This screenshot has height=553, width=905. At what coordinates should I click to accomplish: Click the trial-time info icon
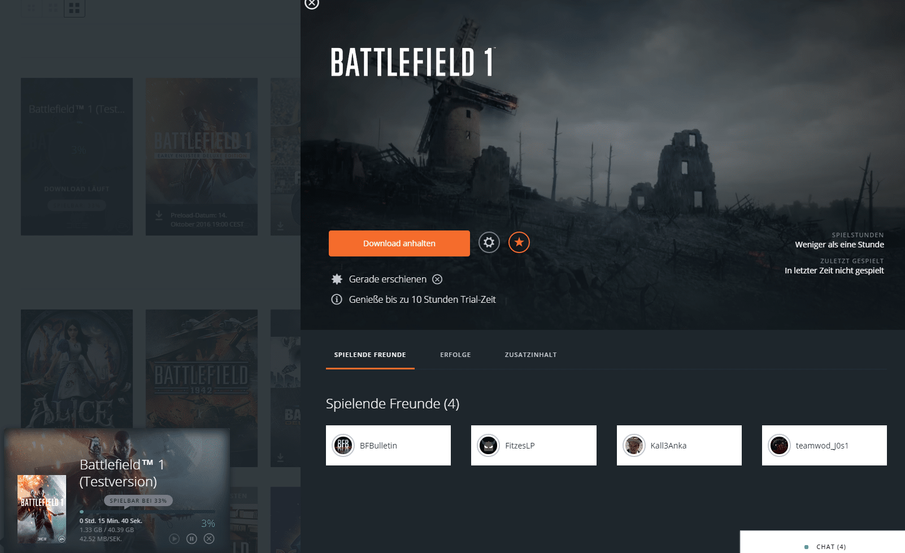337,299
